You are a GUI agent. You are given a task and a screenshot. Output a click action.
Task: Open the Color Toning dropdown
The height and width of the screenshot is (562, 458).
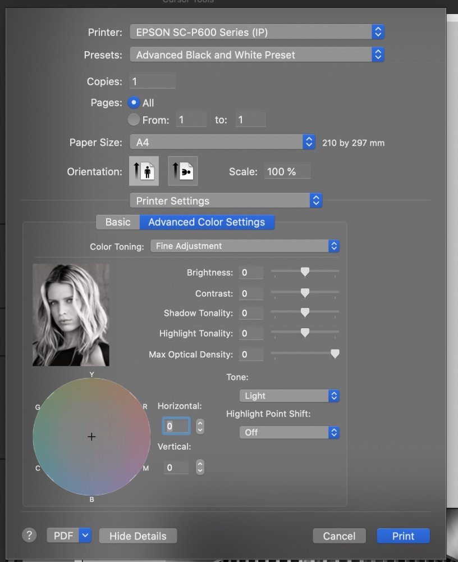[245, 246]
